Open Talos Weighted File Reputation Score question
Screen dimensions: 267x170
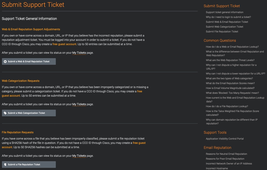coord(232,113)
